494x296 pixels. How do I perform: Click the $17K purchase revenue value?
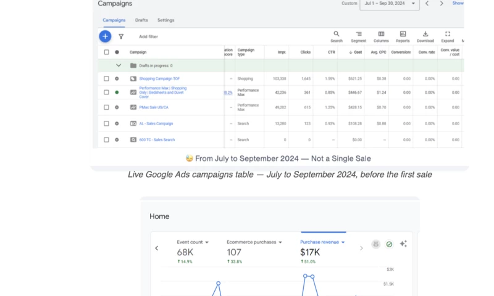tap(310, 252)
